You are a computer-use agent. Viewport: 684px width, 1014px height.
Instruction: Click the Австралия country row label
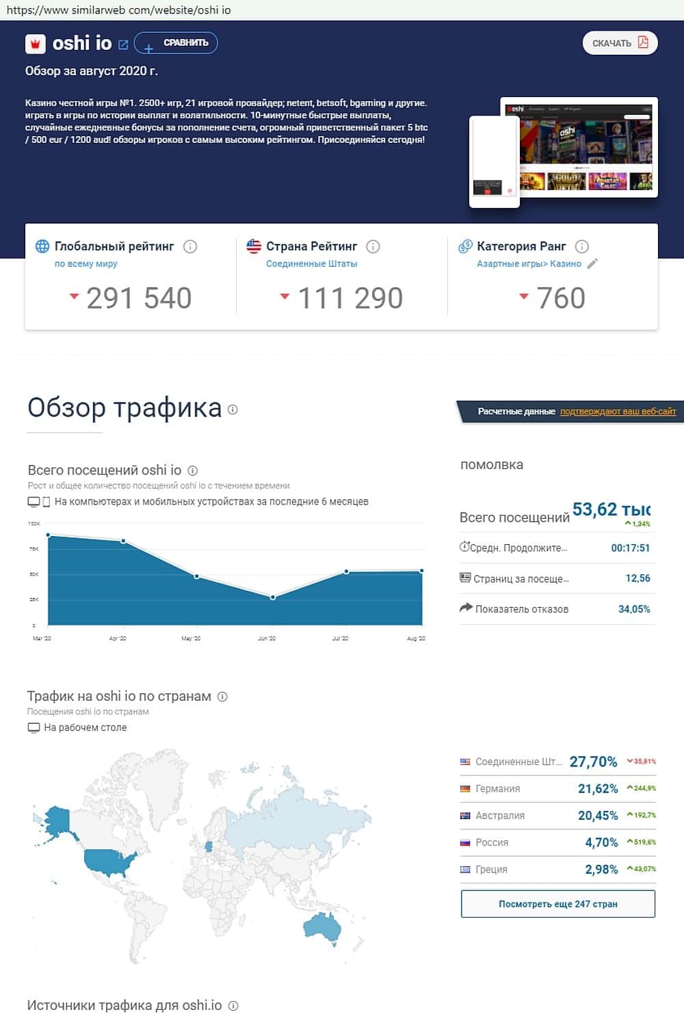pos(500,816)
